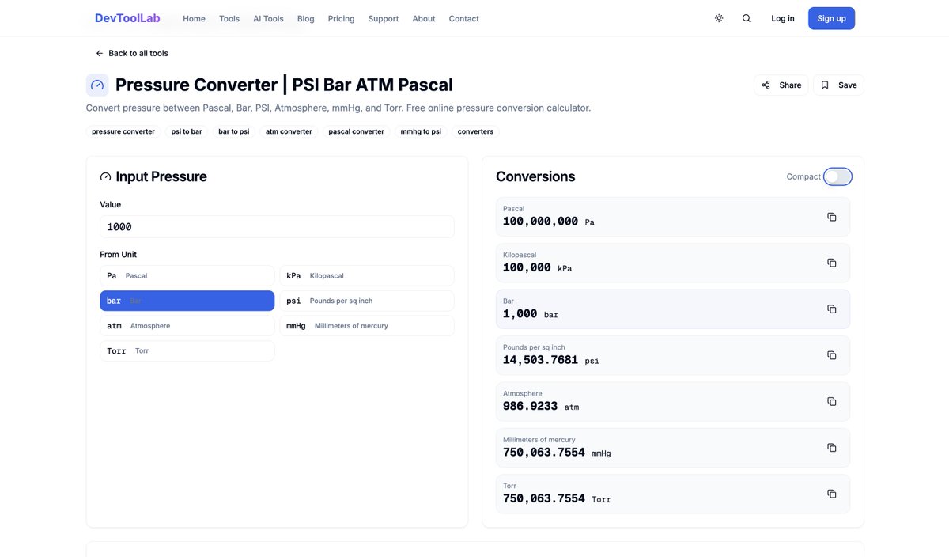949x557 pixels.
Task: Copy the Millimeters of mercury value
Action: (831, 448)
